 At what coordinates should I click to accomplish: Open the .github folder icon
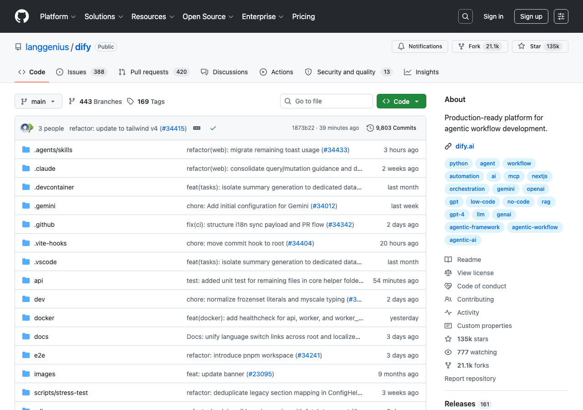[26, 225]
